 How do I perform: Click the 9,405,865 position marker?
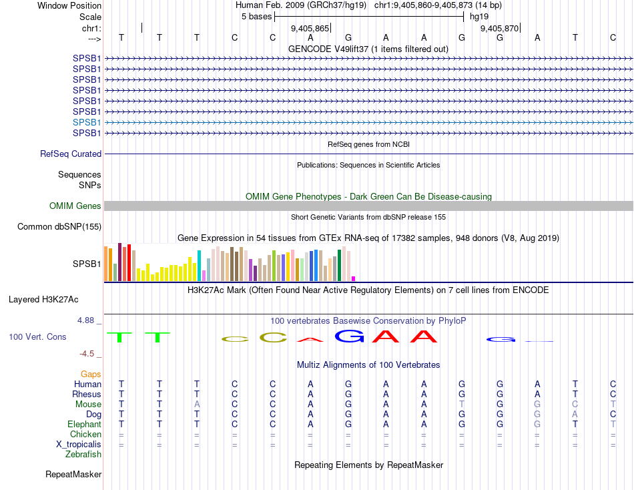(310, 28)
